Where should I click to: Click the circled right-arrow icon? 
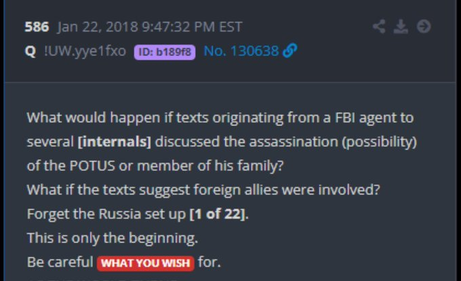(x=424, y=27)
